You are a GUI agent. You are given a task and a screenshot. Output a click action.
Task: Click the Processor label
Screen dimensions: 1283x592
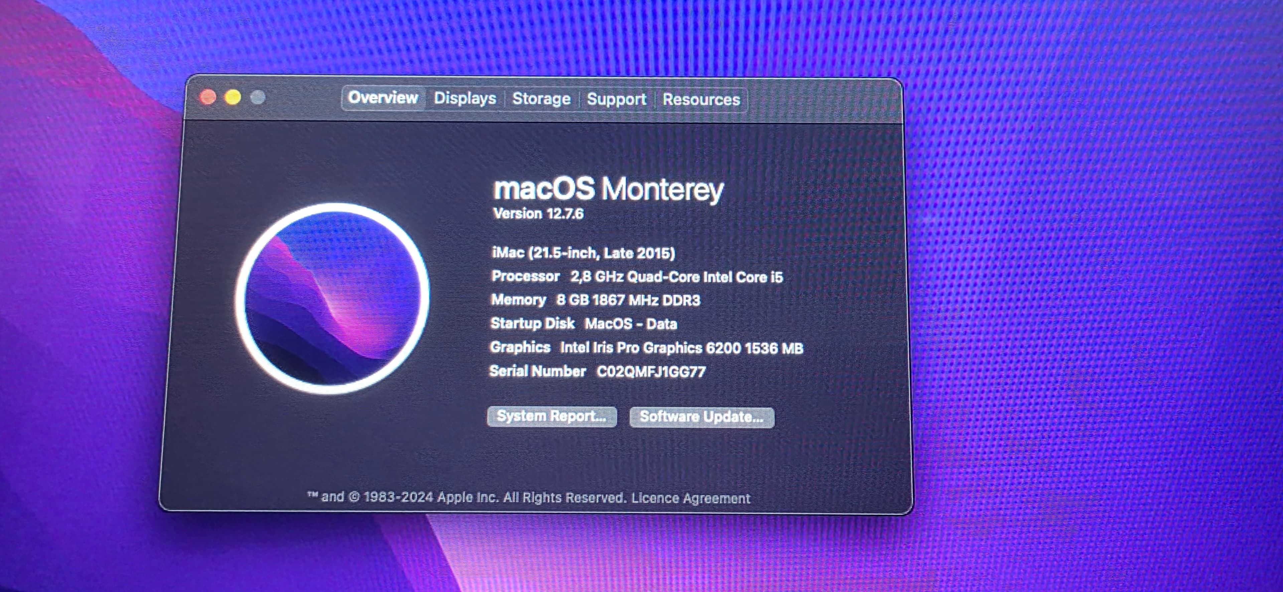[526, 276]
